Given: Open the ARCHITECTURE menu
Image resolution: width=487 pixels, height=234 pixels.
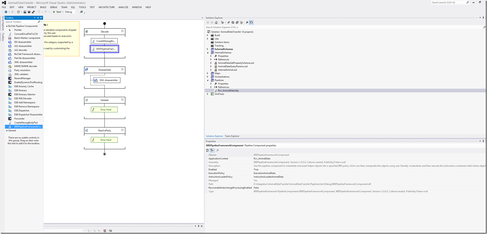Looking at the screenshot, I should point(107,7).
